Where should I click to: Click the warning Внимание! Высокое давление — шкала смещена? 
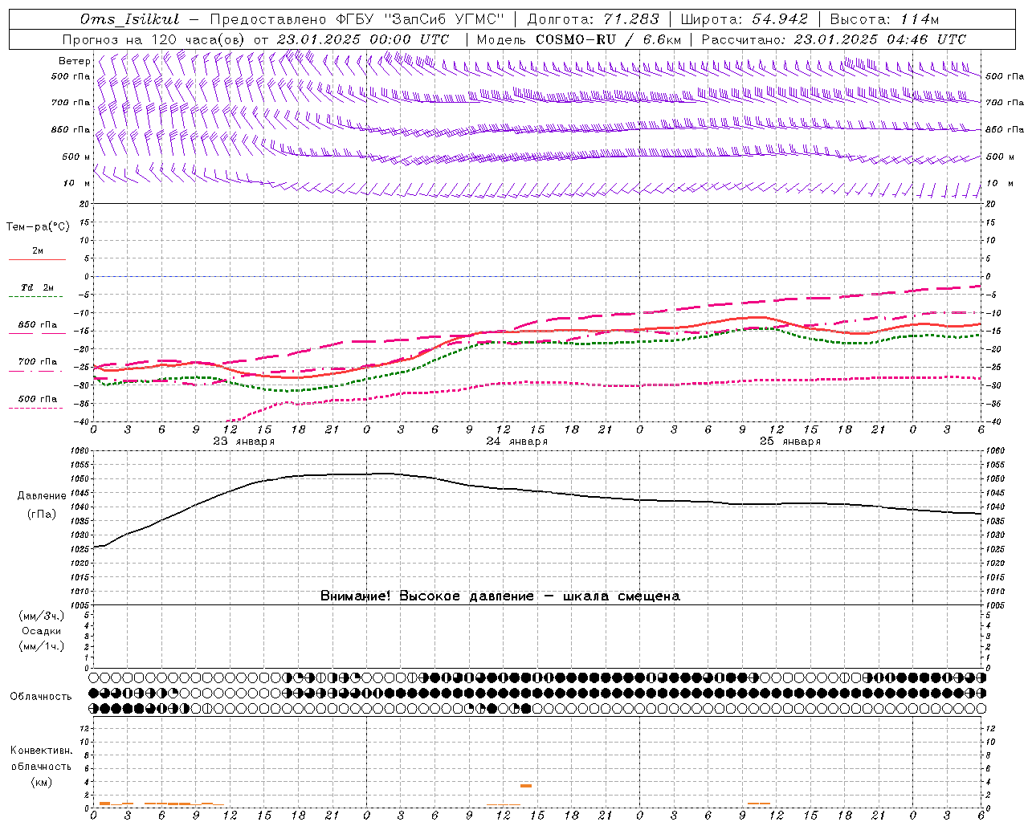click(x=500, y=596)
